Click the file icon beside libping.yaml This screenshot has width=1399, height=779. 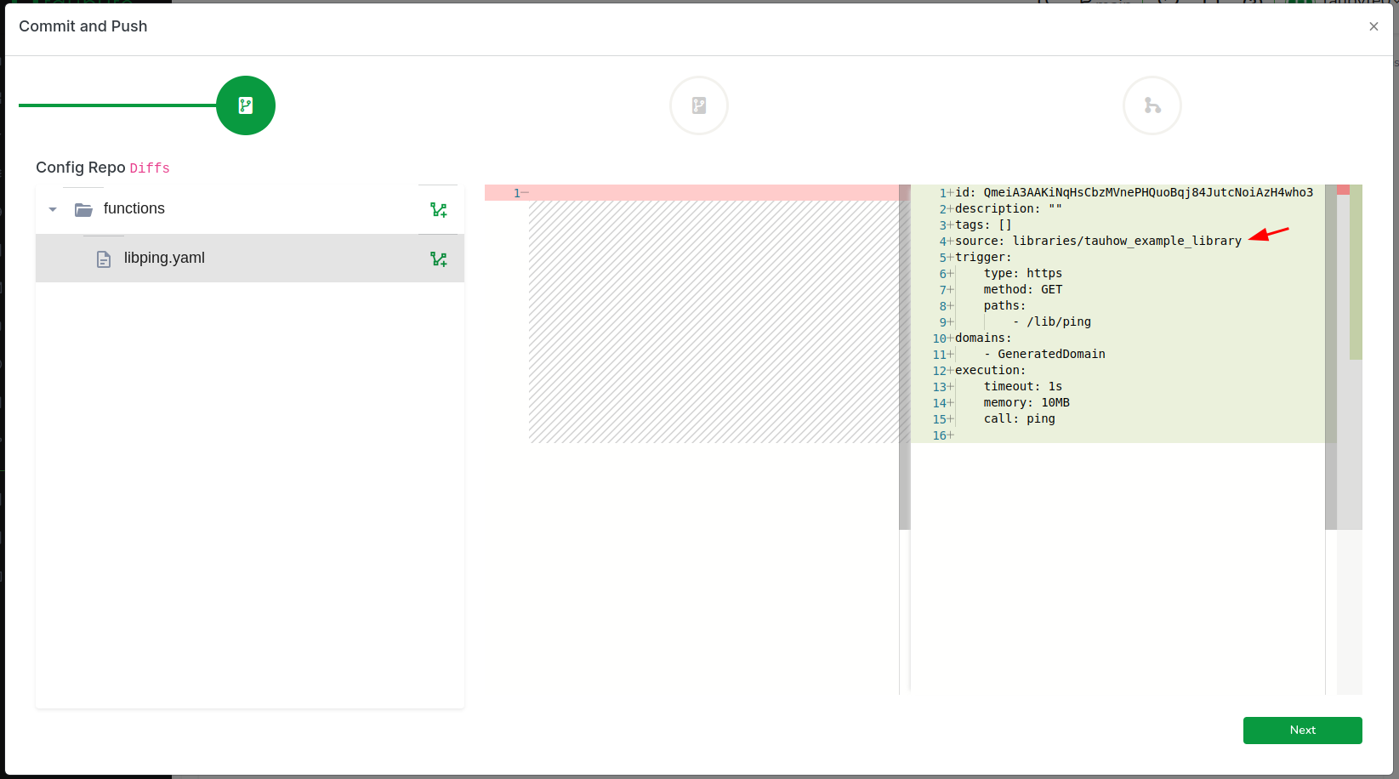104,259
